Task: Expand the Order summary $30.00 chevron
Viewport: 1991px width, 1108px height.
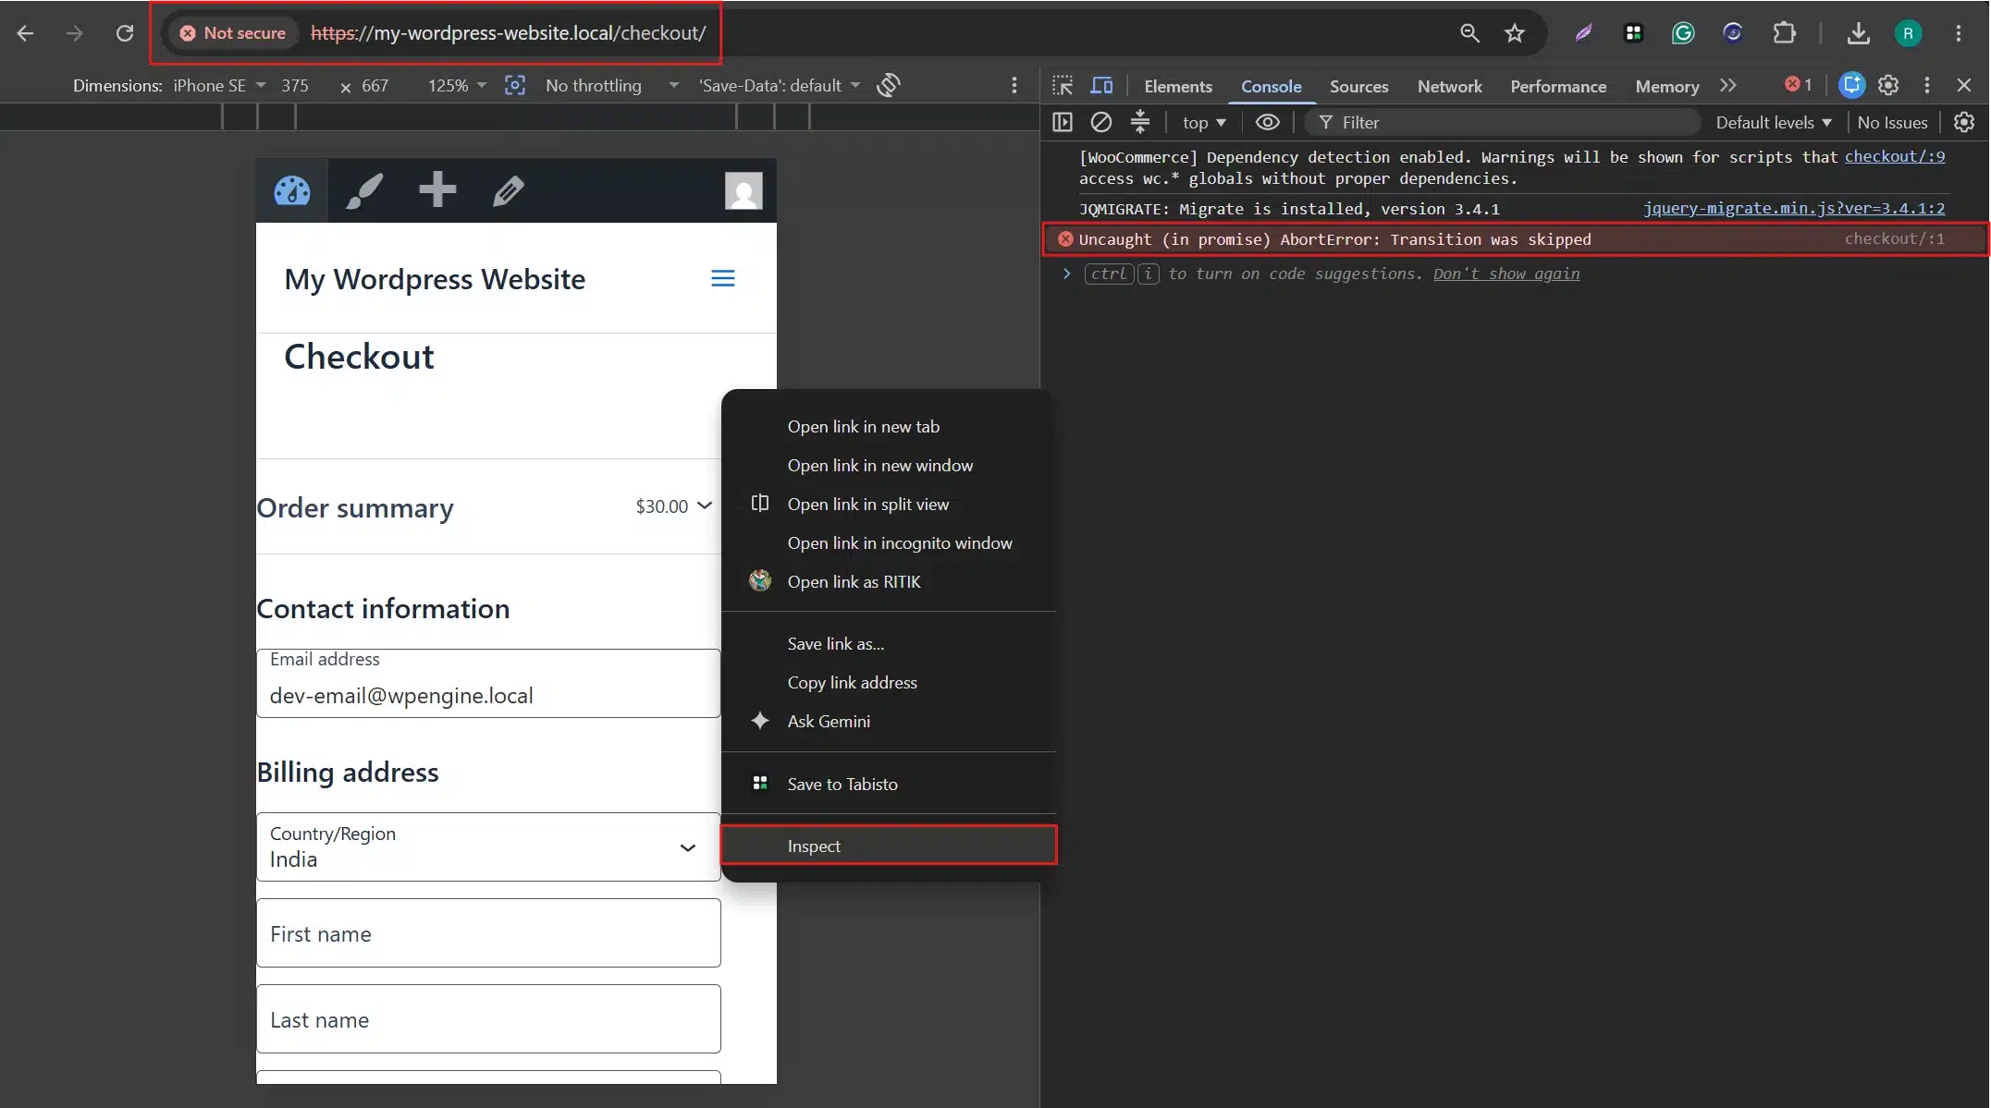Action: click(x=705, y=505)
